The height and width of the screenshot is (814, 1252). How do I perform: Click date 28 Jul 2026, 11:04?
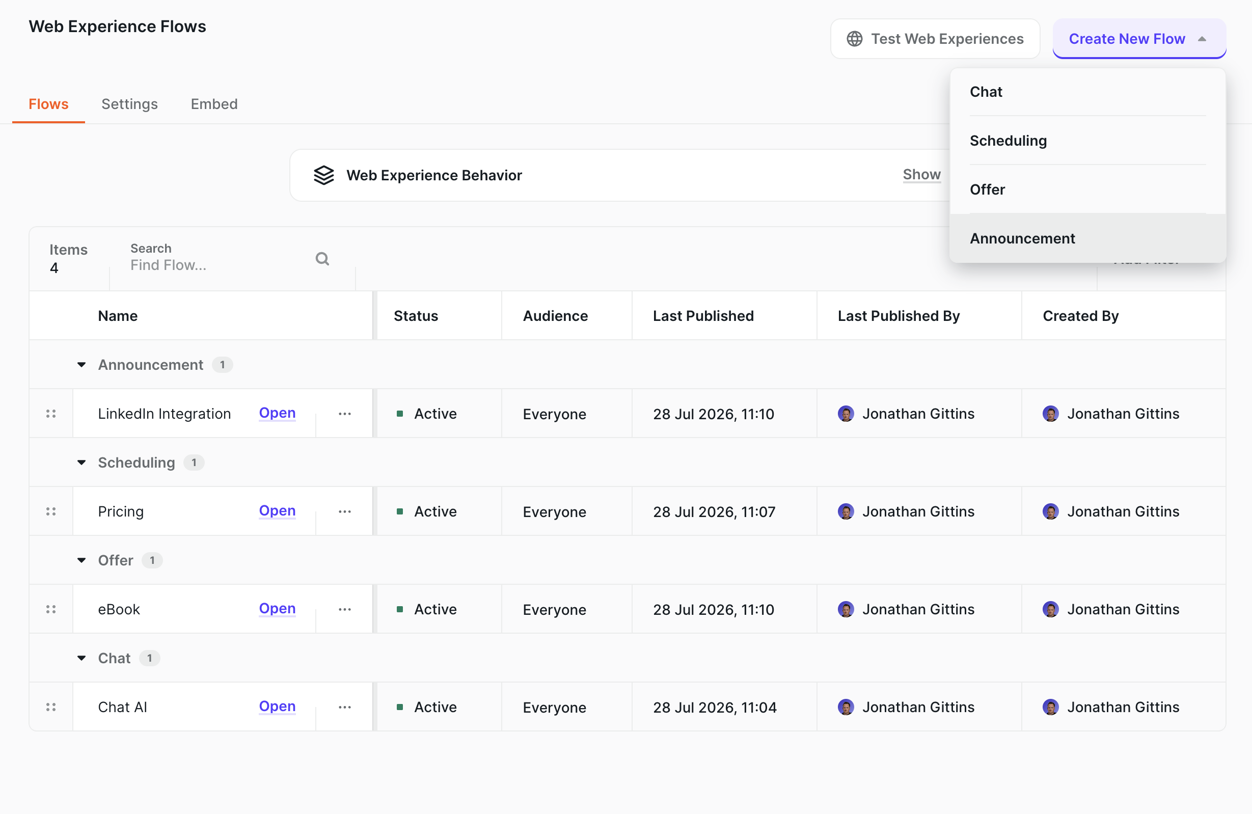pos(715,708)
